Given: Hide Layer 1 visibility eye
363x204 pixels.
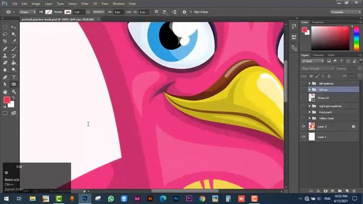Looking at the screenshot, I should click(303, 137).
